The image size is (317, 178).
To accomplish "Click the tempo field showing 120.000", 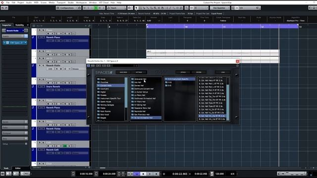I will click(219, 174).
